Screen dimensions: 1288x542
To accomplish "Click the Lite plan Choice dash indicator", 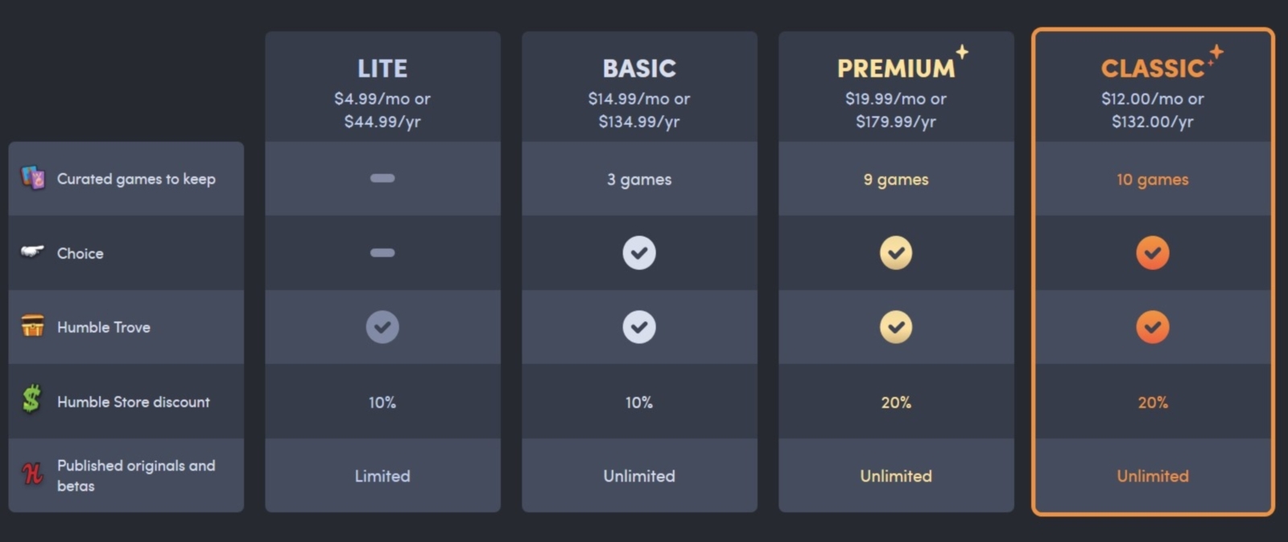I will (382, 253).
